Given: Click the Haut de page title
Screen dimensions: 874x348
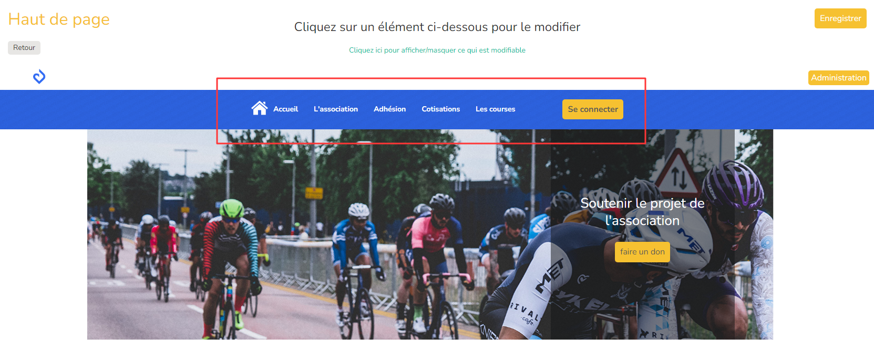Looking at the screenshot, I should coord(59,19).
